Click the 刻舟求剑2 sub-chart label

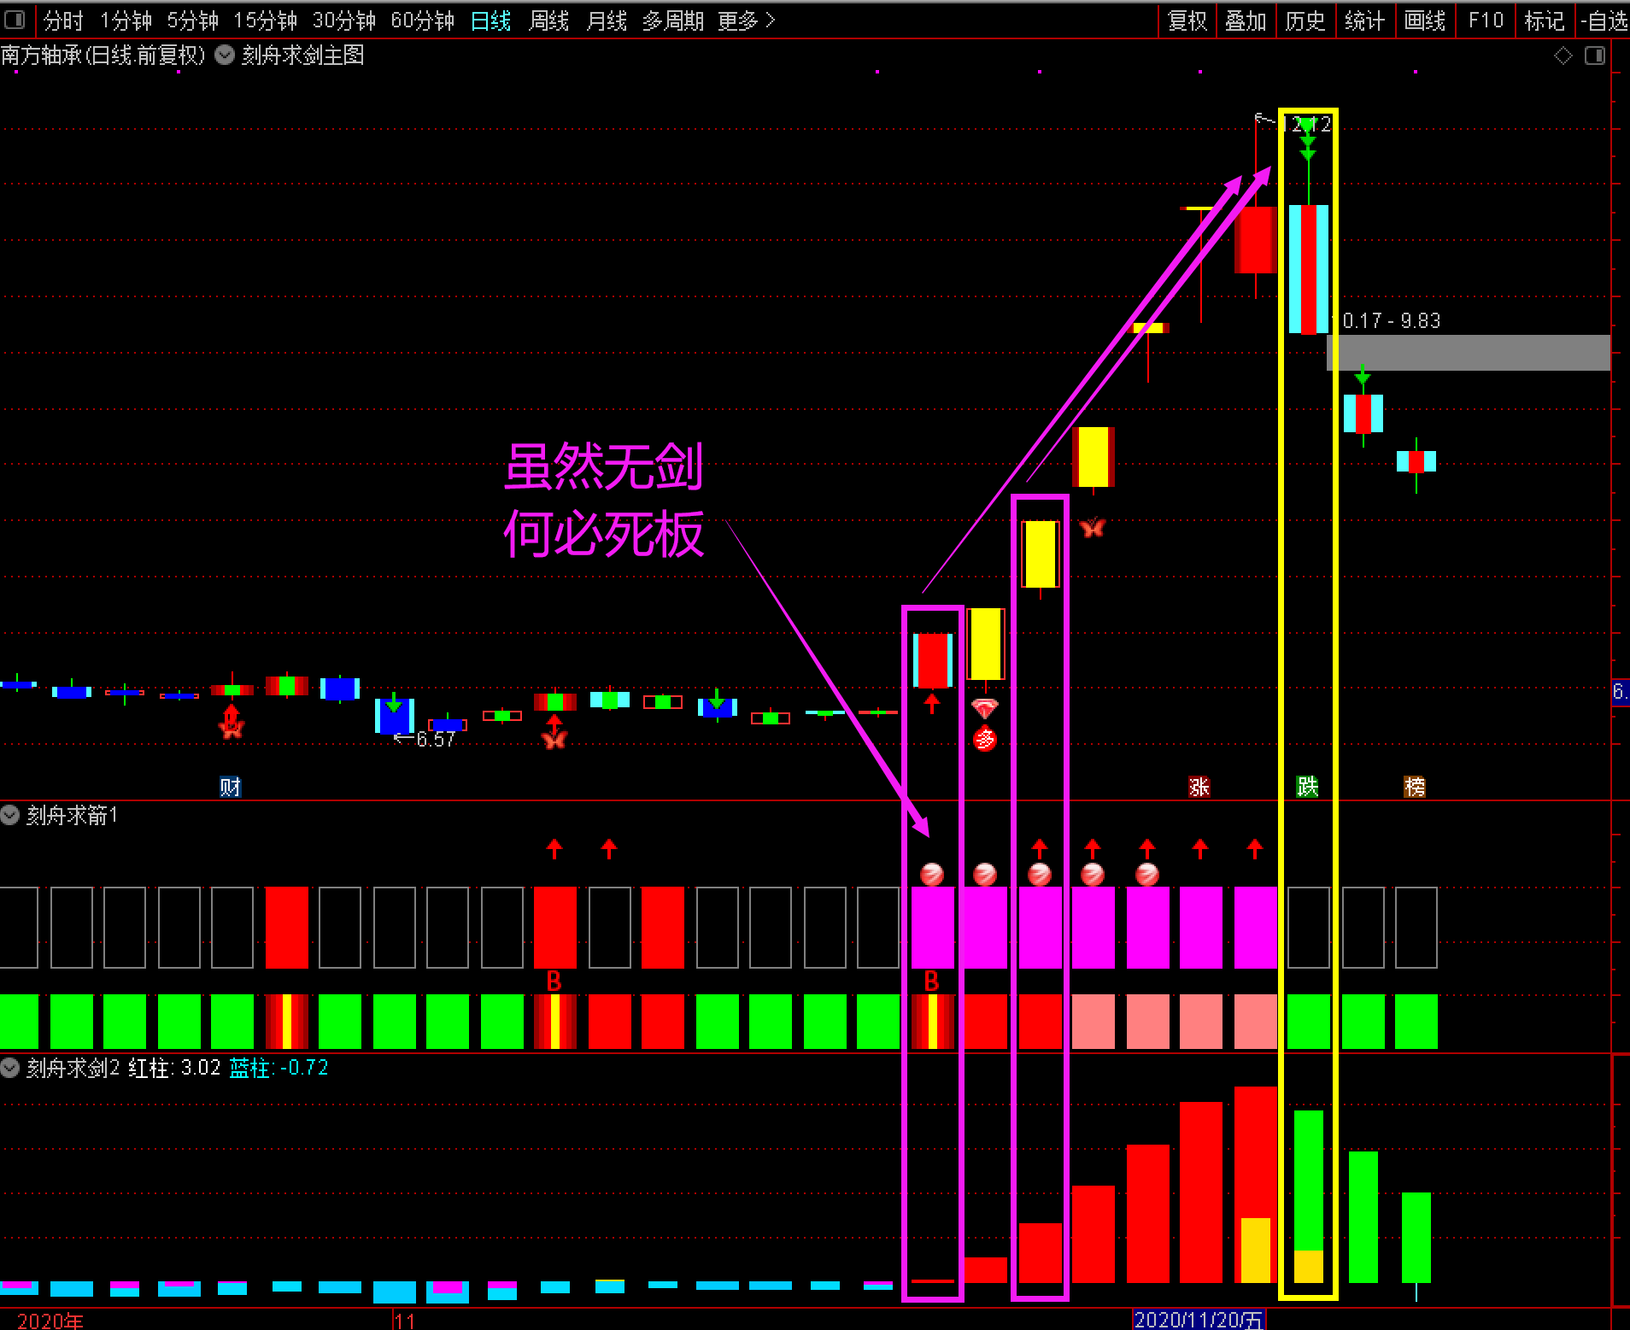[73, 1068]
